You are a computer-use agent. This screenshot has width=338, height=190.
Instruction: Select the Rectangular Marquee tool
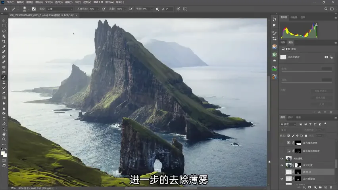[4, 26]
